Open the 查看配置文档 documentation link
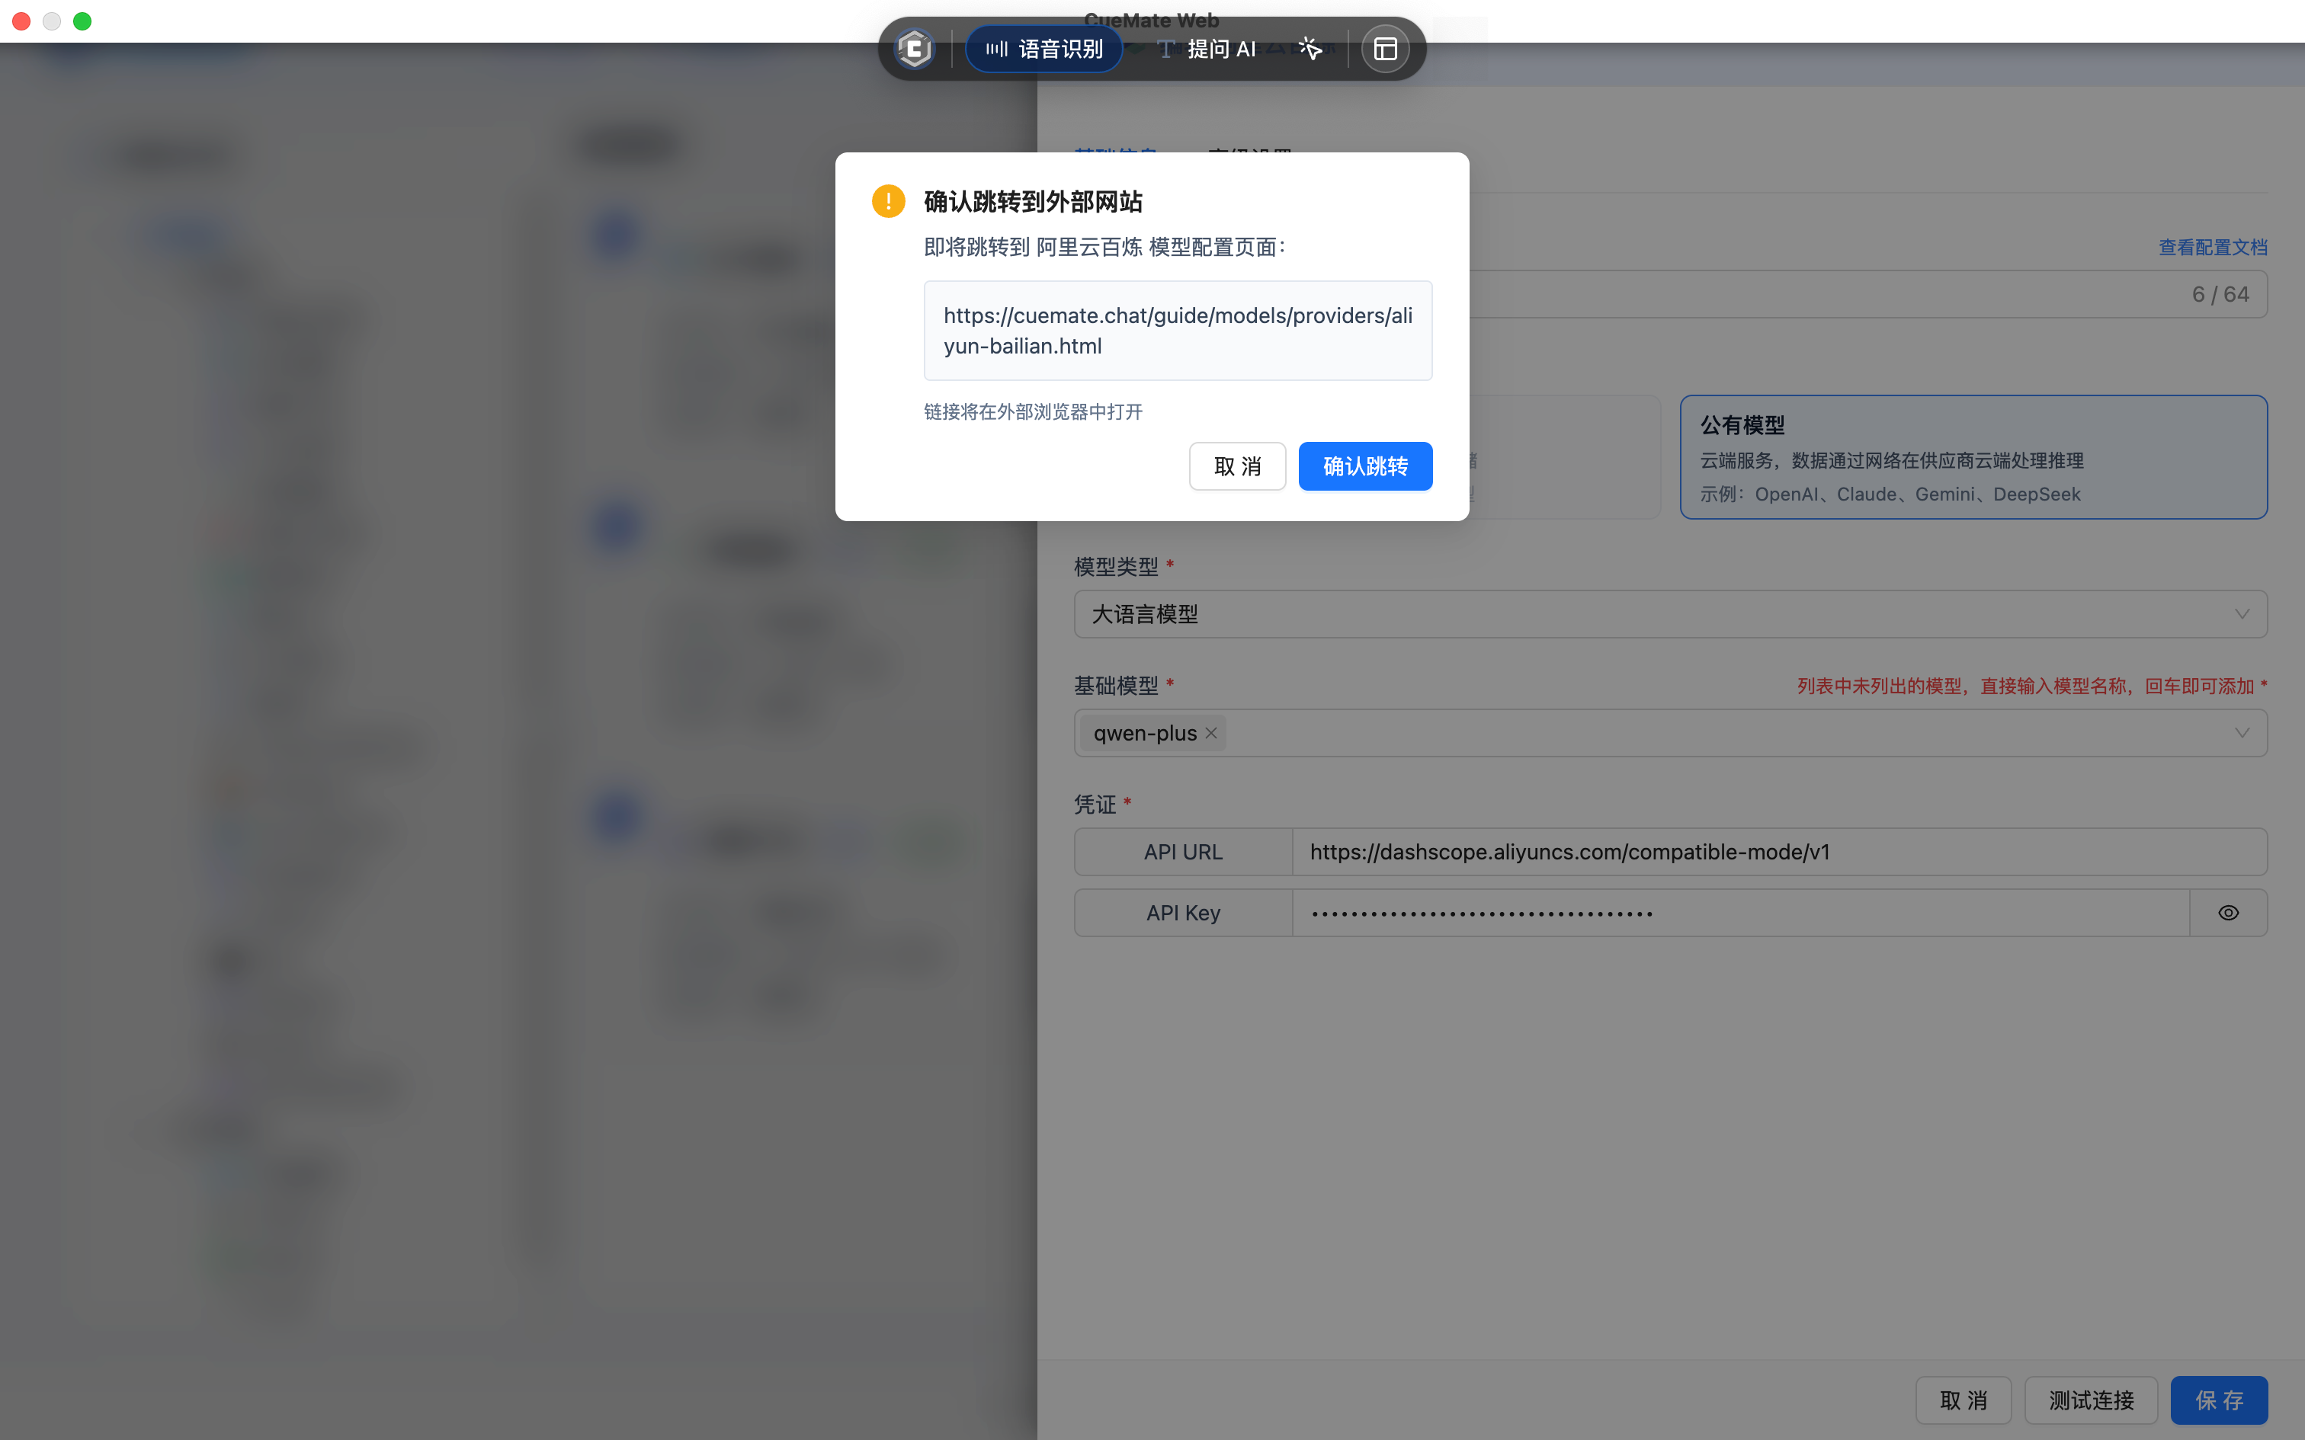 2213,247
